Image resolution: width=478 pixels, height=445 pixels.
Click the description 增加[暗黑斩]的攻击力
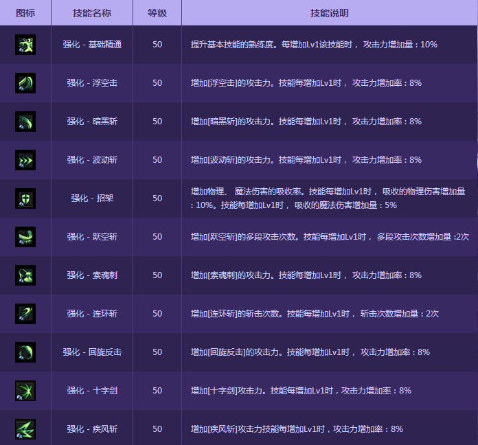[x=306, y=122]
